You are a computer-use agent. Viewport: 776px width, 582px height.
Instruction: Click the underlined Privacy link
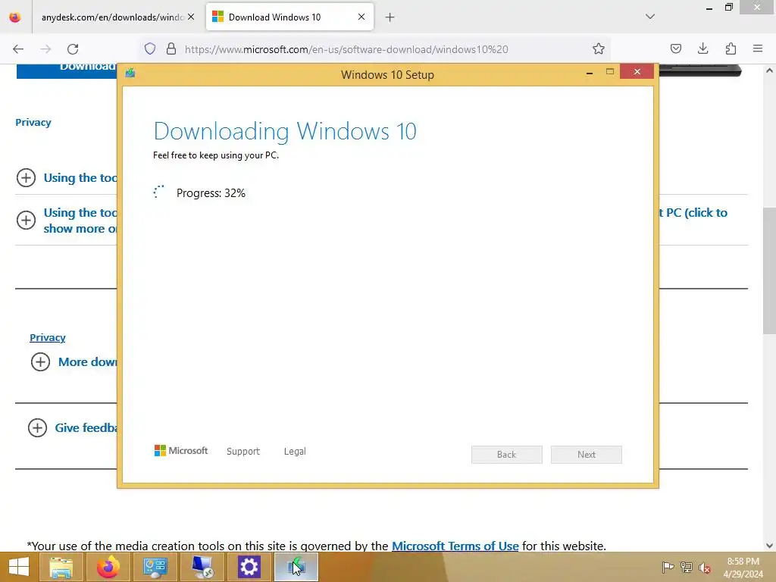[48, 337]
